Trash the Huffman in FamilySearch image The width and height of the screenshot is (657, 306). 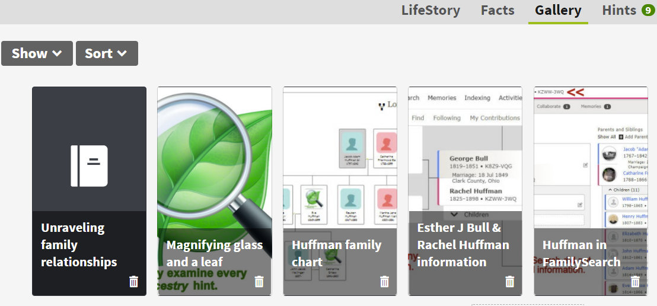point(635,282)
